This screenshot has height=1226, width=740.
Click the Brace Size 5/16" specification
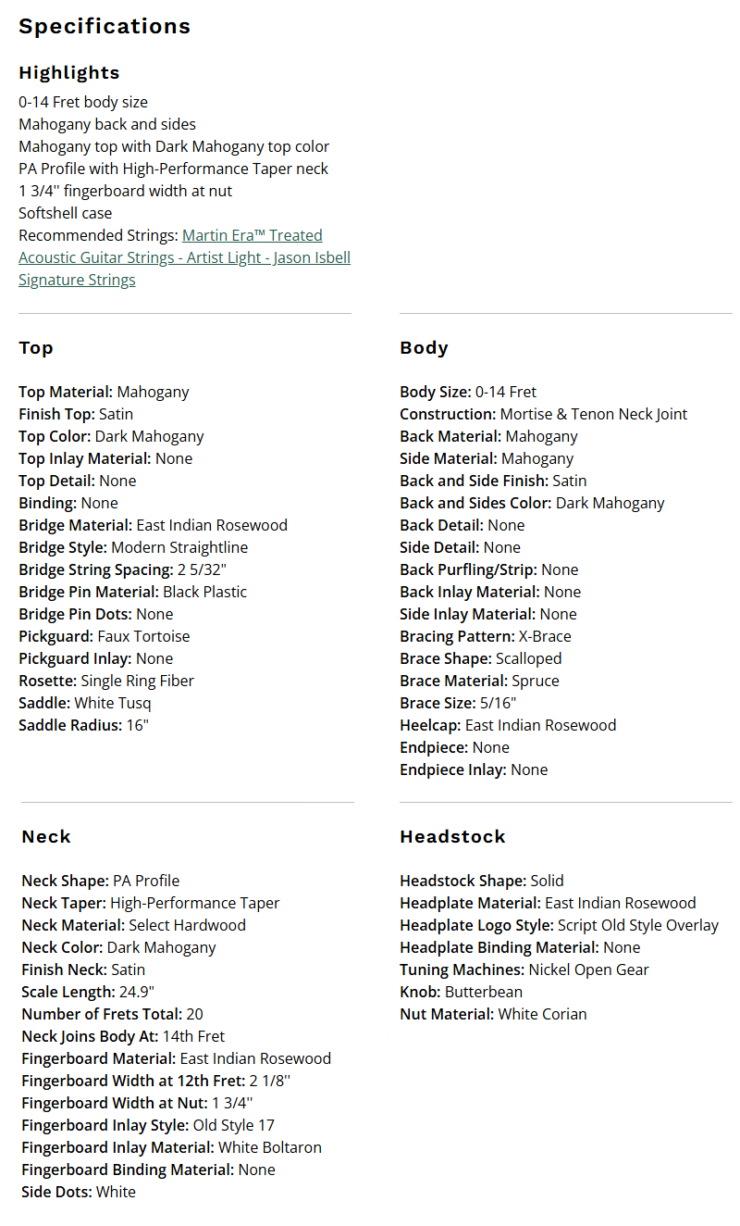click(458, 703)
